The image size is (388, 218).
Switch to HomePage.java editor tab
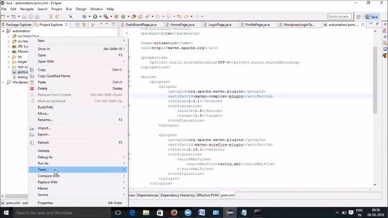[x=182, y=25]
